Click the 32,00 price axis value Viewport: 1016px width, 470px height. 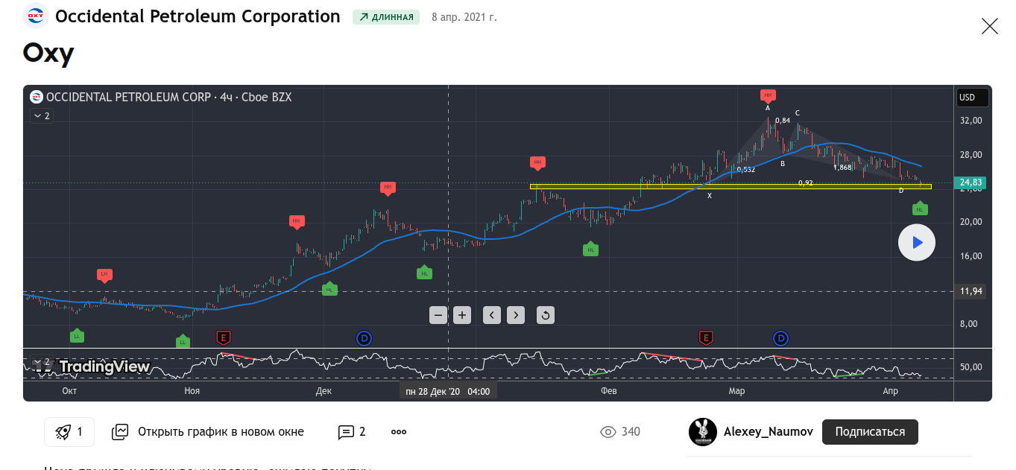(971, 121)
